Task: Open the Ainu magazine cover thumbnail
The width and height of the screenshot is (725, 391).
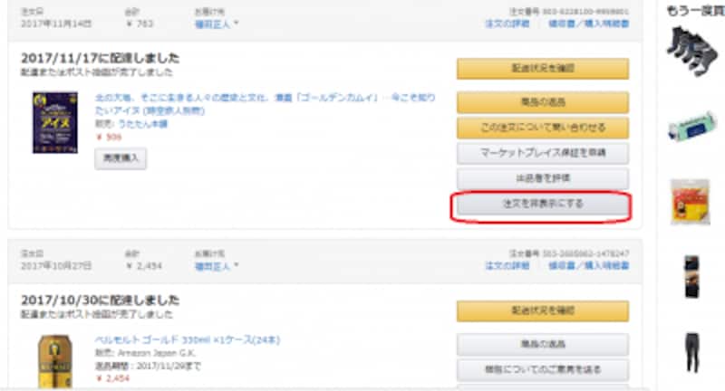Action: tap(55, 122)
